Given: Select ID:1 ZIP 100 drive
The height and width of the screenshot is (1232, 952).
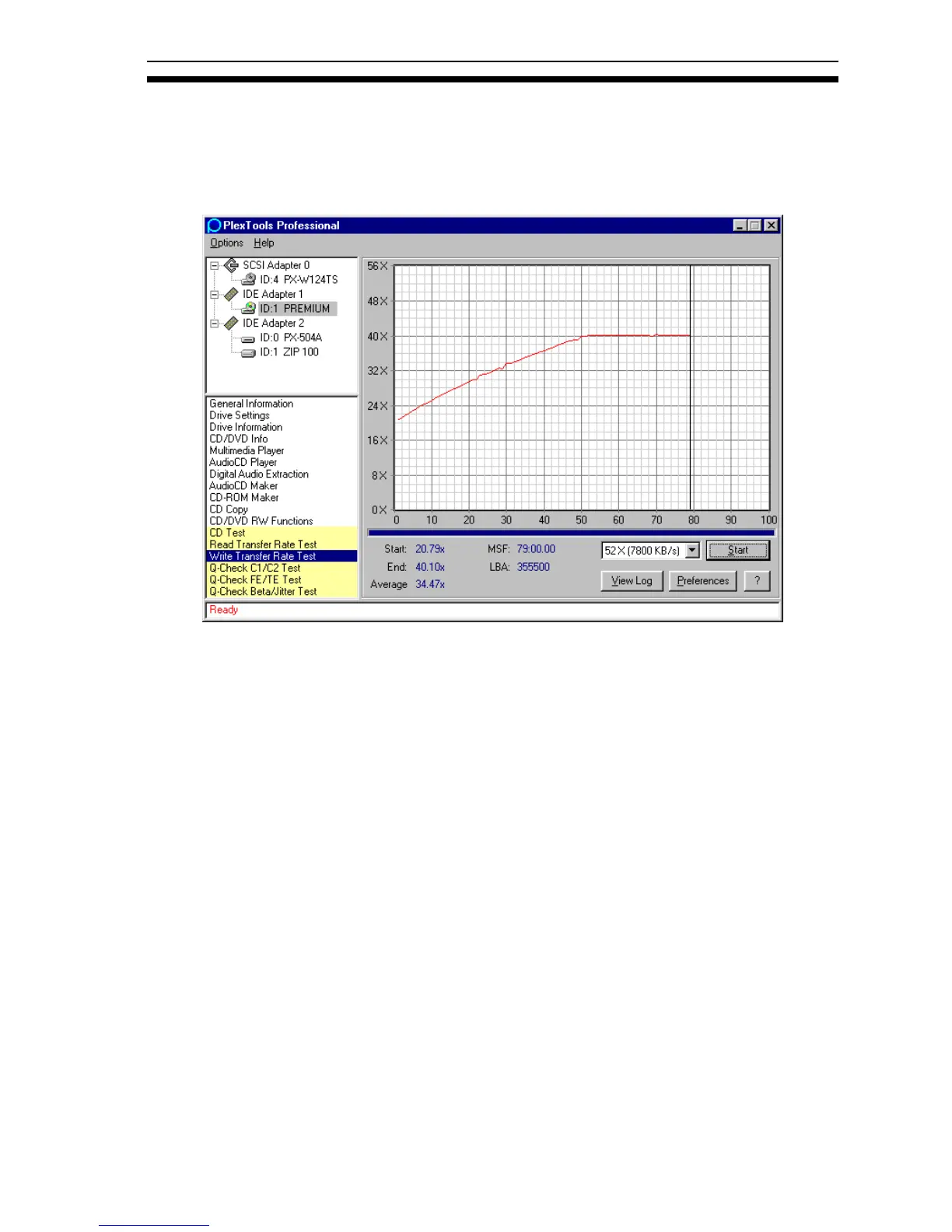Looking at the screenshot, I should [x=289, y=352].
